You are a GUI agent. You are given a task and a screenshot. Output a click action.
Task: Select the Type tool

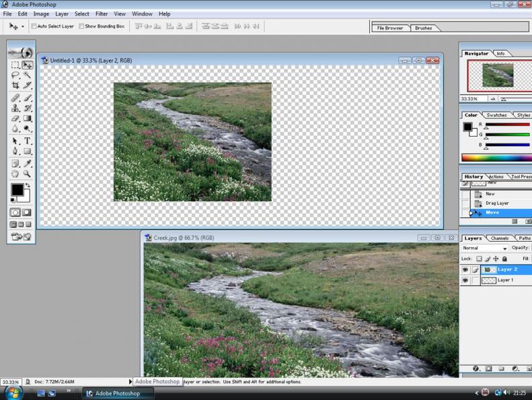click(x=27, y=141)
